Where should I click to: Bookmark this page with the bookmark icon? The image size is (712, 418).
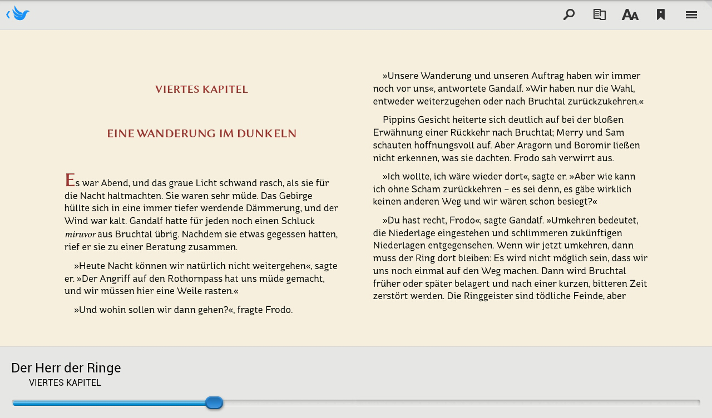point(661,14)
